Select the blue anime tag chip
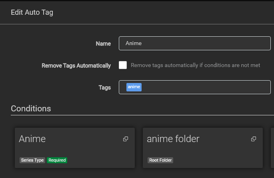 [x=134, y=87]
